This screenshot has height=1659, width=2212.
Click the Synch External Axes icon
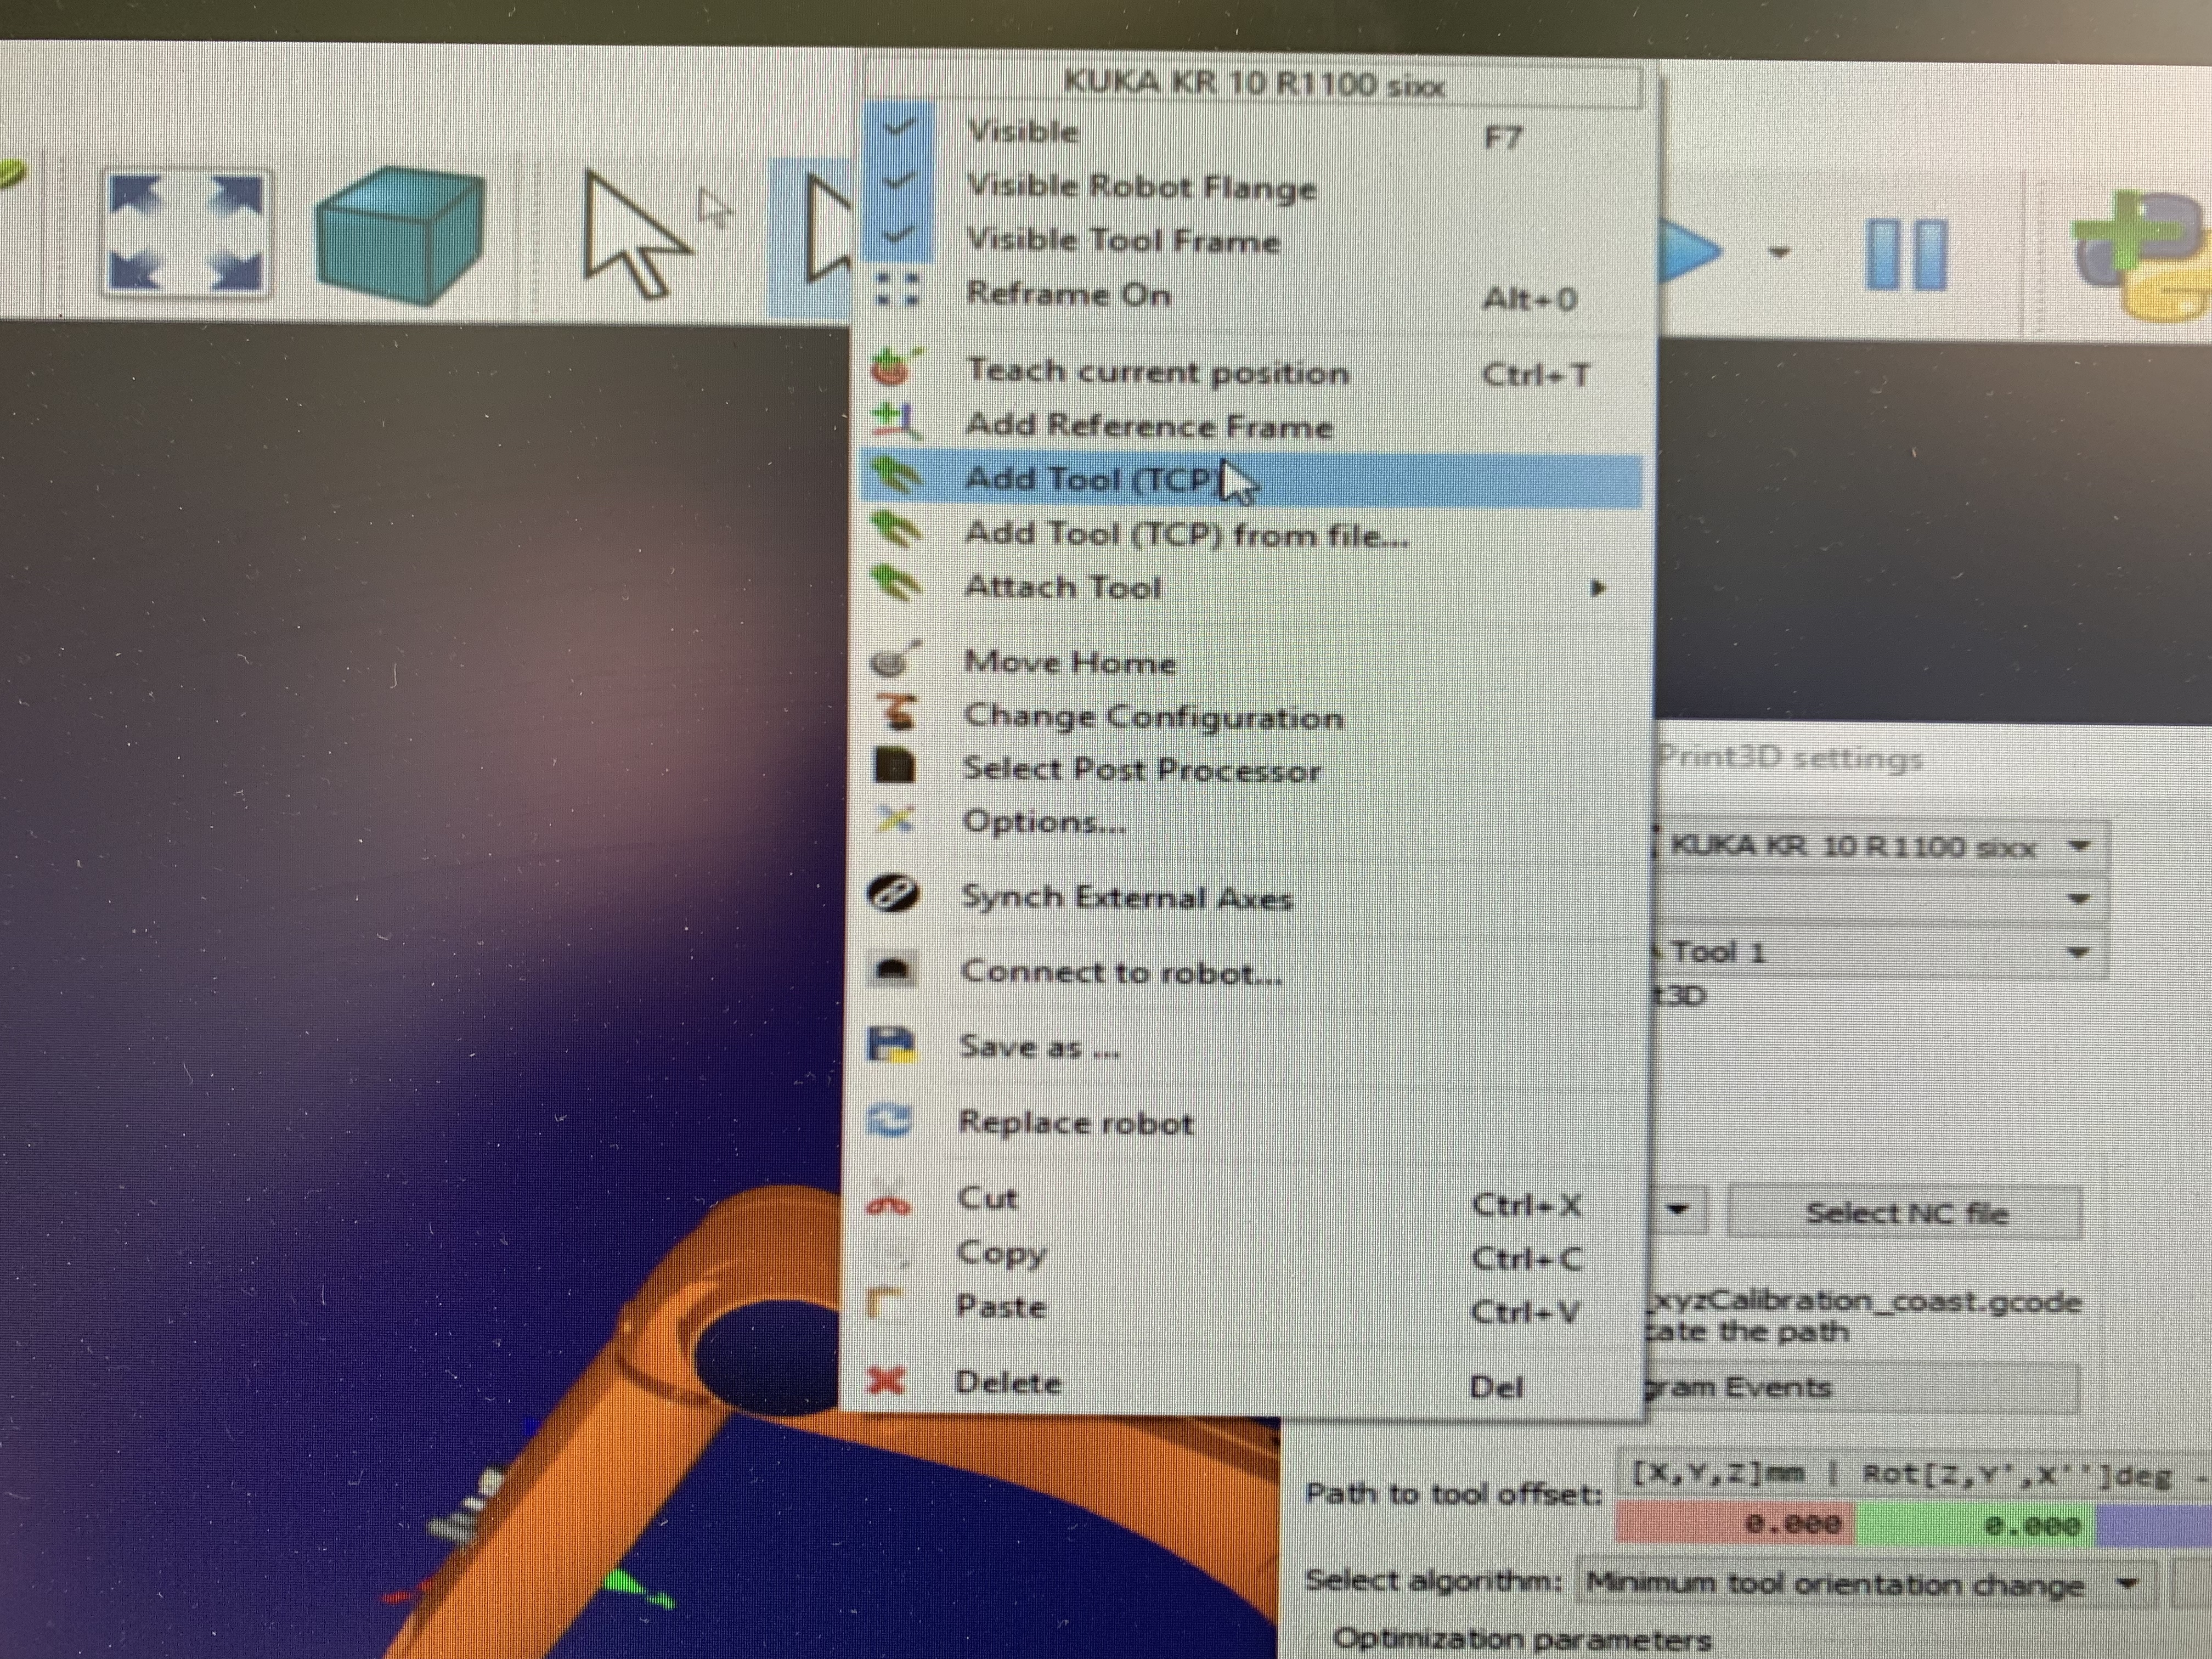(x=892, y=894)
